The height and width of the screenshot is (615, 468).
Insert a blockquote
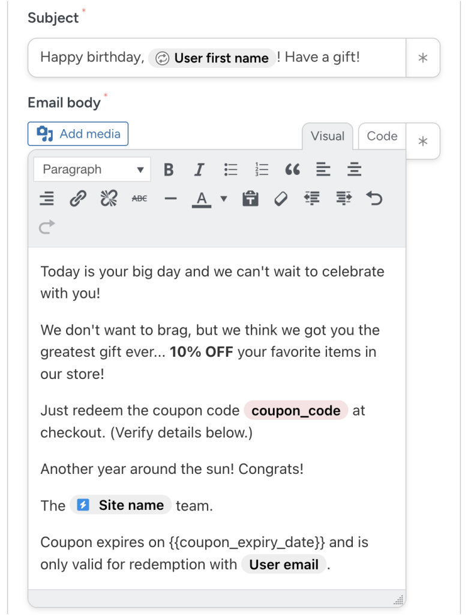(x=293, y=169)
